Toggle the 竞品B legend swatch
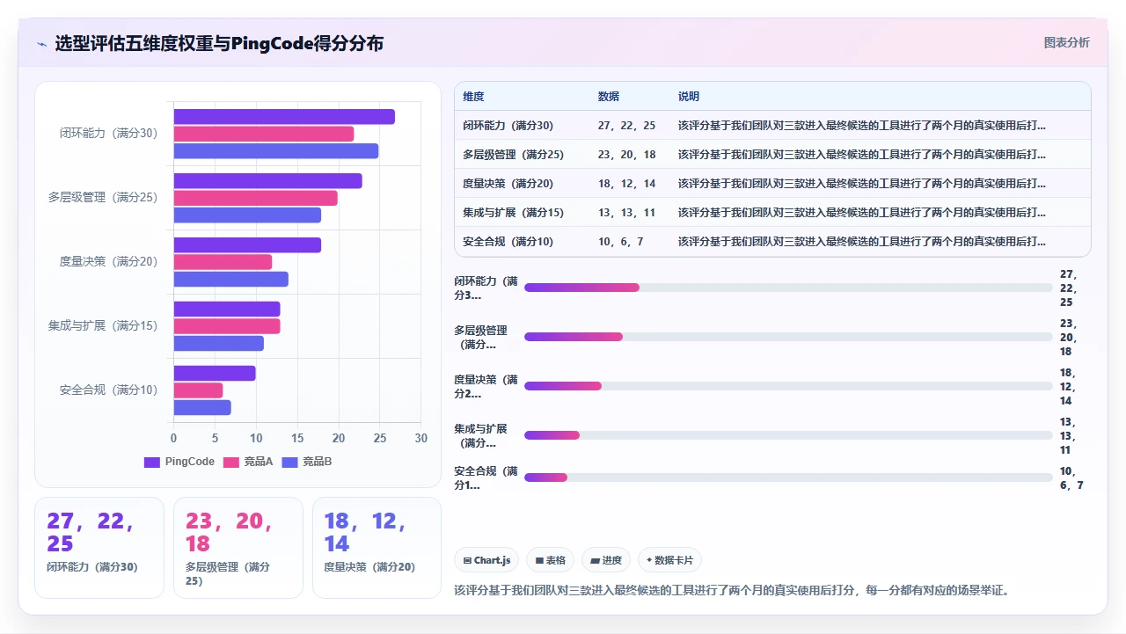The image size is (1126, 634). point(290,462)
